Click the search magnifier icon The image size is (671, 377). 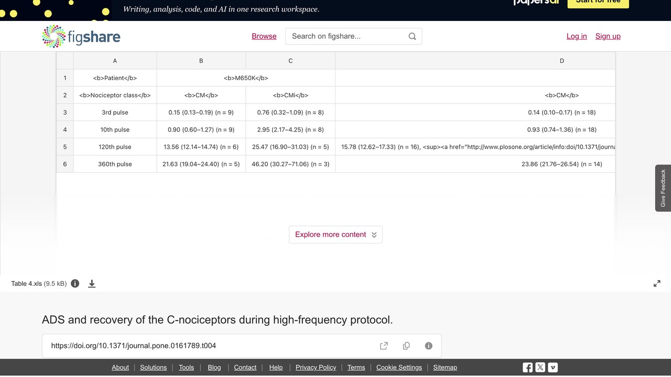(412, 36)
